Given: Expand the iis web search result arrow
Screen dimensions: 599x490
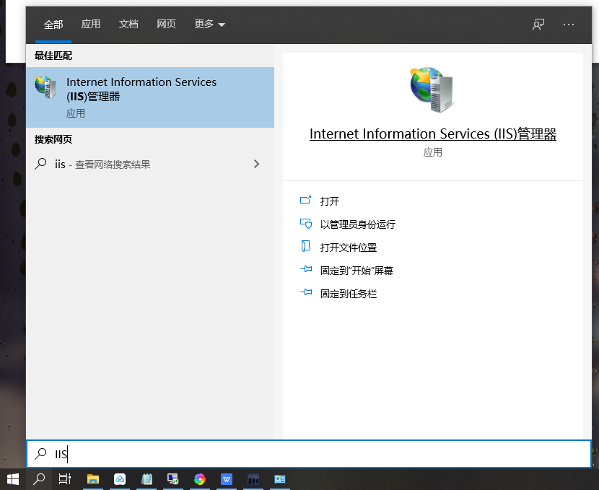Looking at the screenshot, I should click(257, 164).
